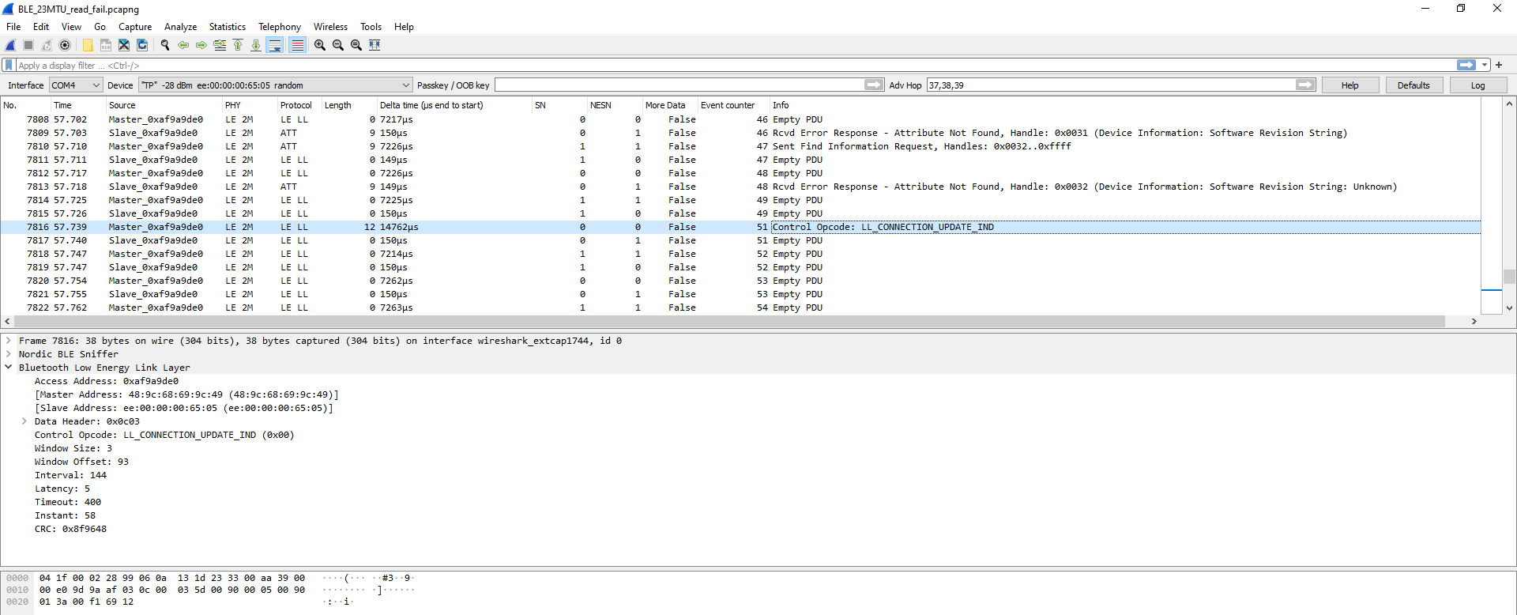
Task: Zoom out main window text
Action: 338,45
